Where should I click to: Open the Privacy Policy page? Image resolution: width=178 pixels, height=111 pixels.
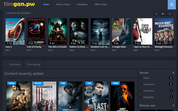pos(63,4)
